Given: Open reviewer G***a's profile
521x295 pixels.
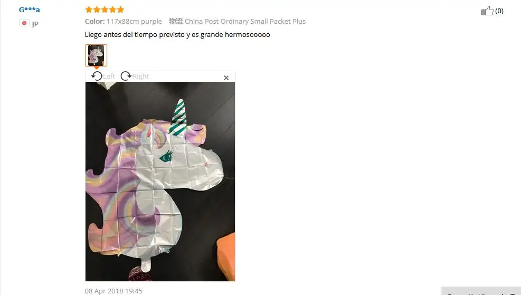Looking at the screenshot, I should click(x=29, y=9).
